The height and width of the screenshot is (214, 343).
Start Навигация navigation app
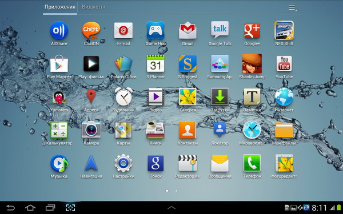point(91,163)
